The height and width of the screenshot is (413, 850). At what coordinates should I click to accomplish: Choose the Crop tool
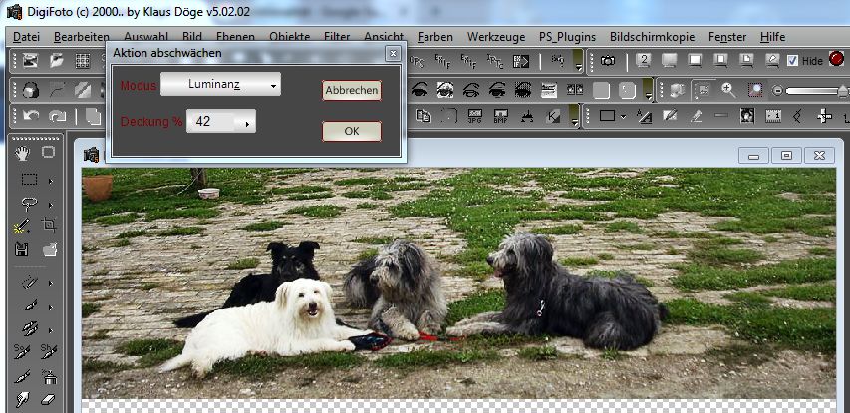pyautogui.click(x=49, y=226)
